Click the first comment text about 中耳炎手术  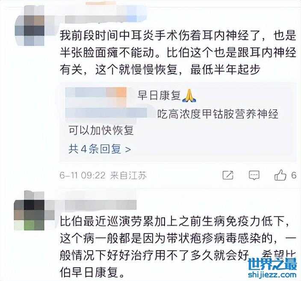pyautogui.click(x=178, y=53)
